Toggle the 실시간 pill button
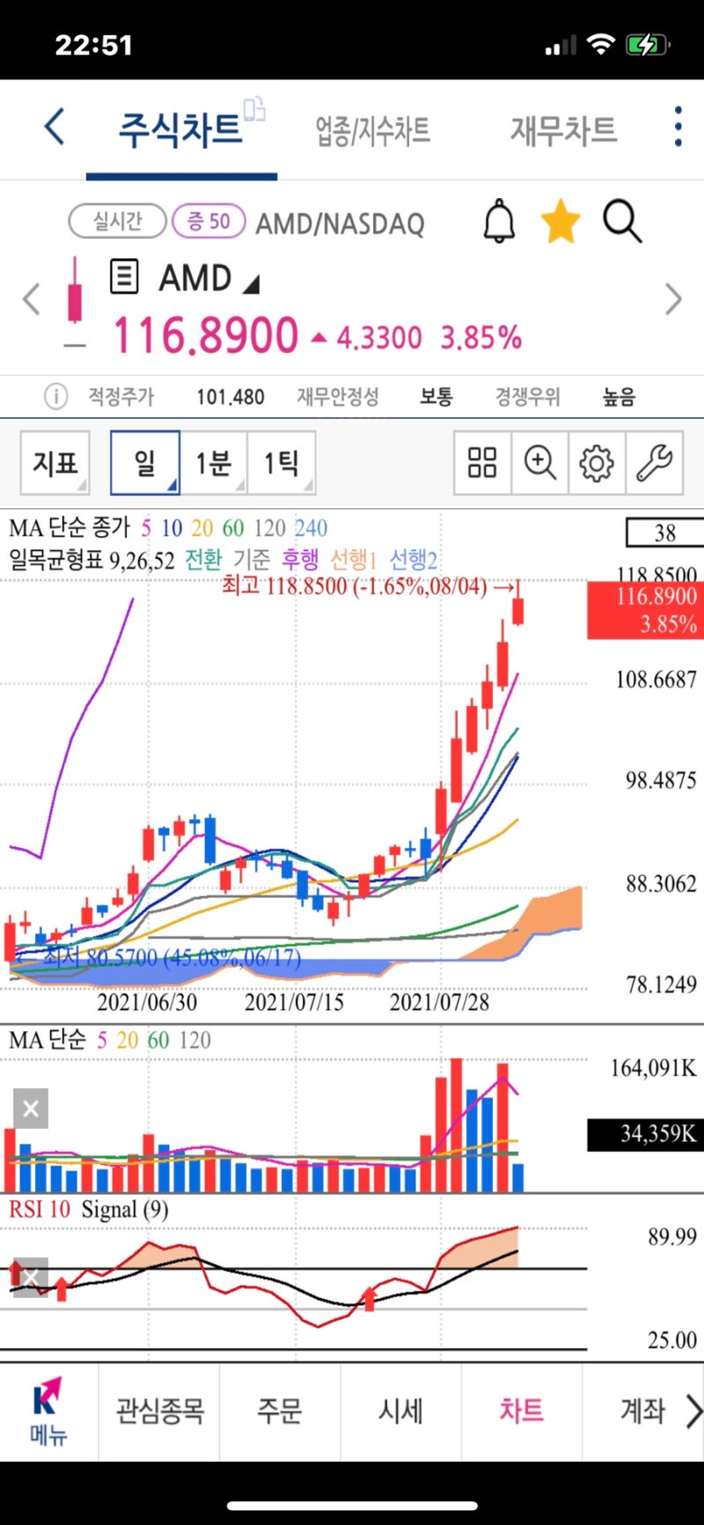 coord(118,221)
